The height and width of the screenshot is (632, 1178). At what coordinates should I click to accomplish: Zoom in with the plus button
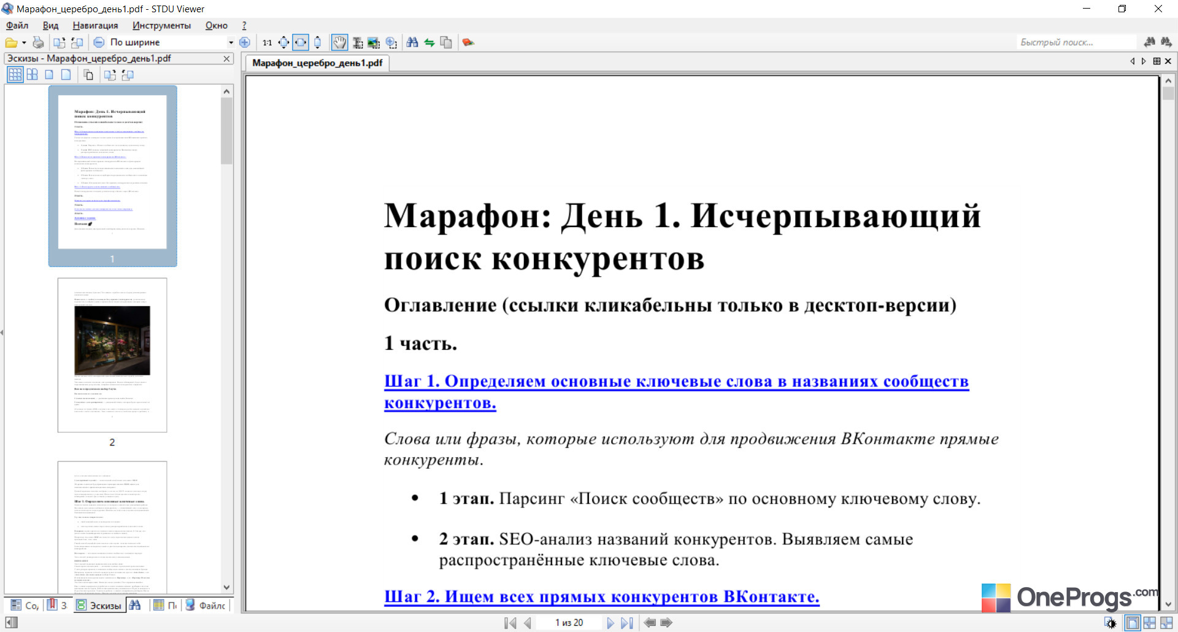click(x=245, y=42)
